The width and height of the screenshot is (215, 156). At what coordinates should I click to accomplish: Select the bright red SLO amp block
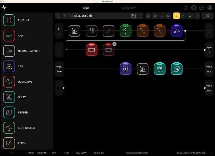tap(92, 50)
